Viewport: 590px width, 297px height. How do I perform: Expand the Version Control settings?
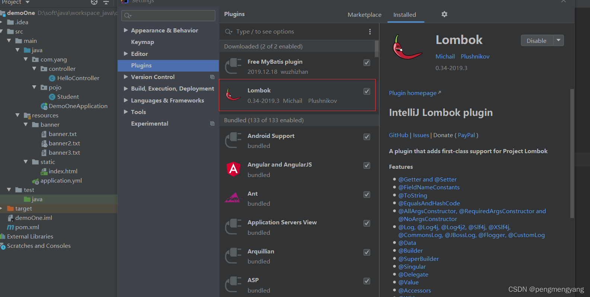click(x=126, y=77)
